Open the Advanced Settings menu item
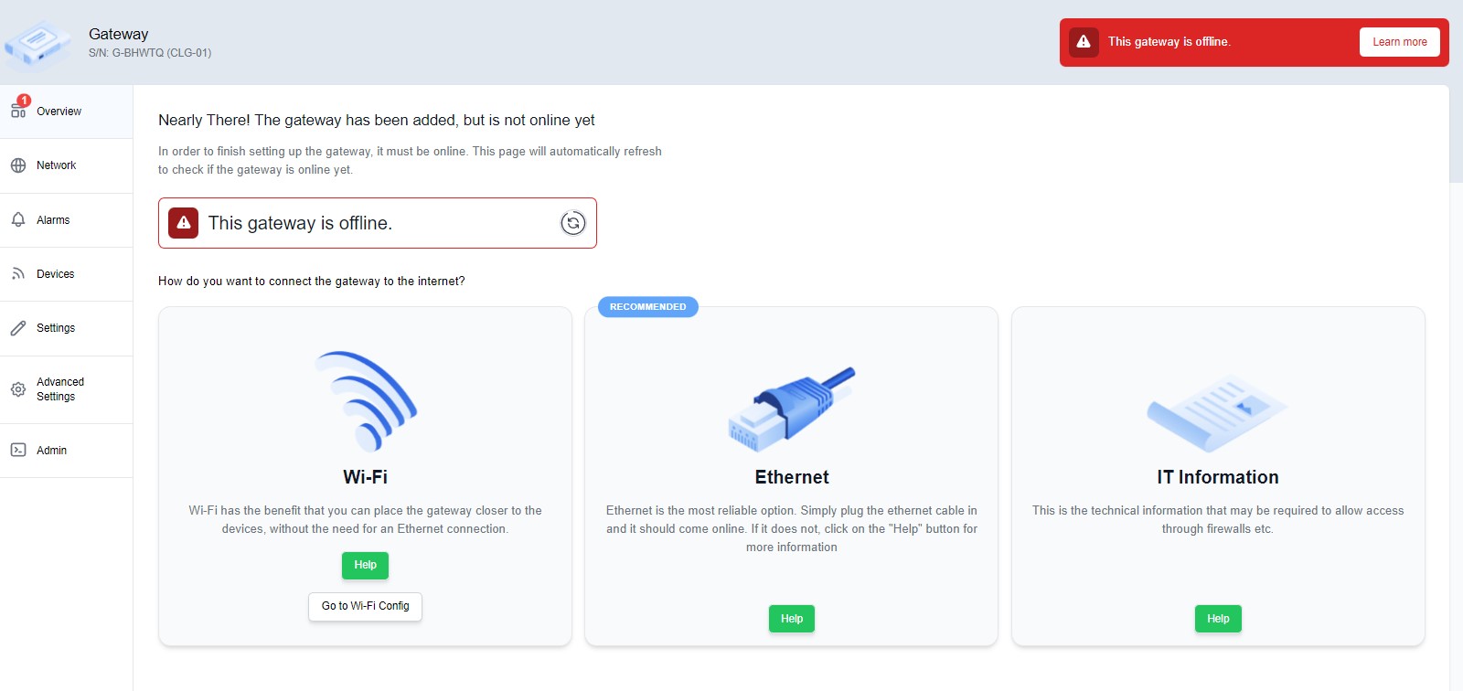 [x=66, y=389]
